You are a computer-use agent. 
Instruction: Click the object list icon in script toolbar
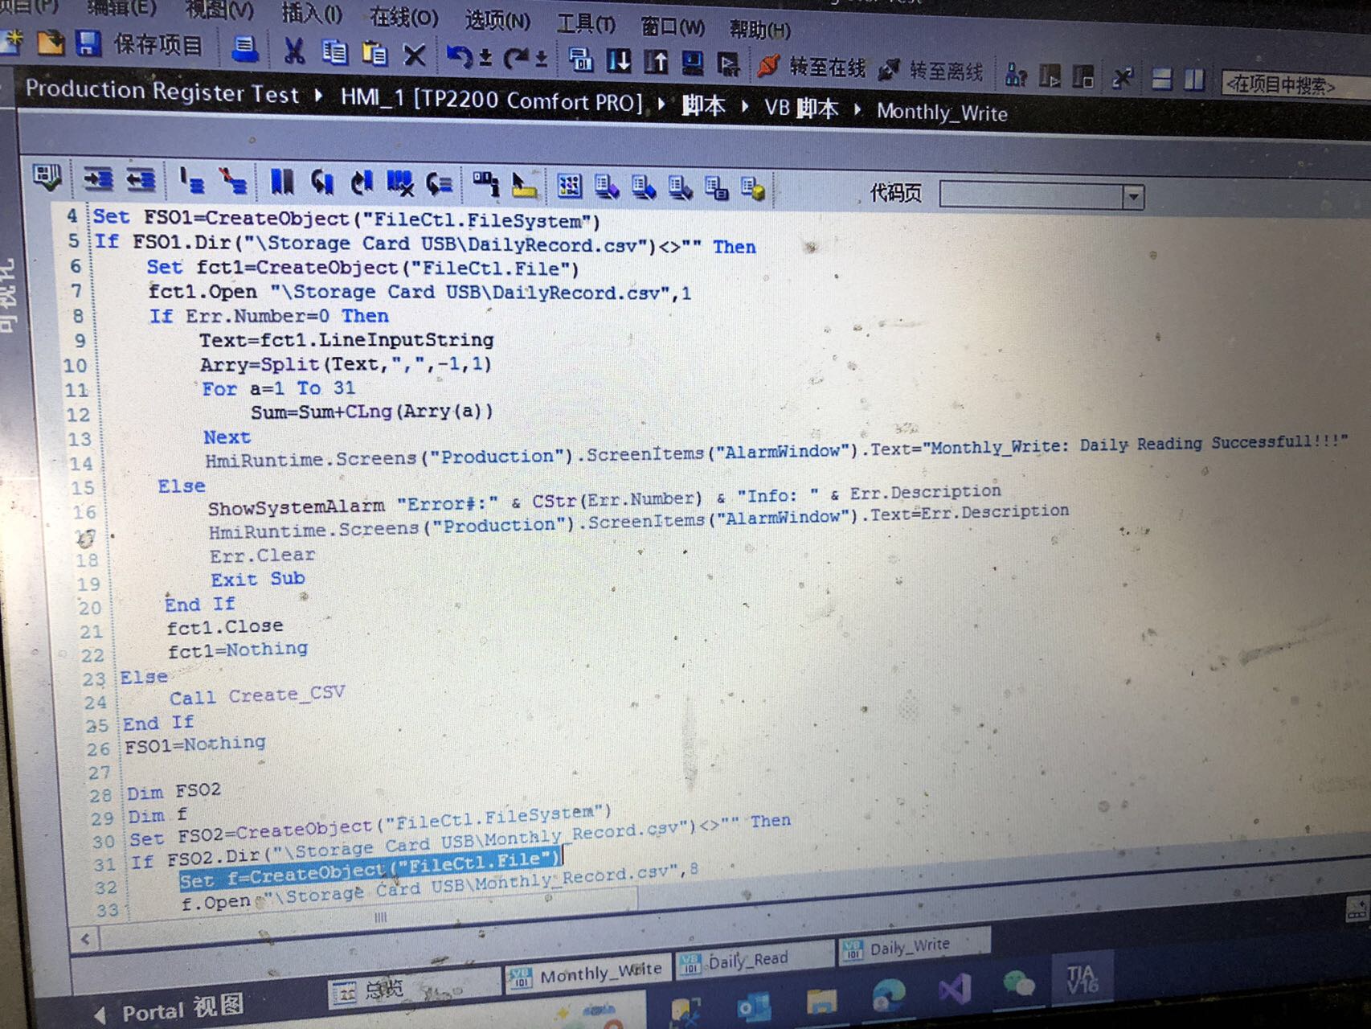click(x=486, y=185)
